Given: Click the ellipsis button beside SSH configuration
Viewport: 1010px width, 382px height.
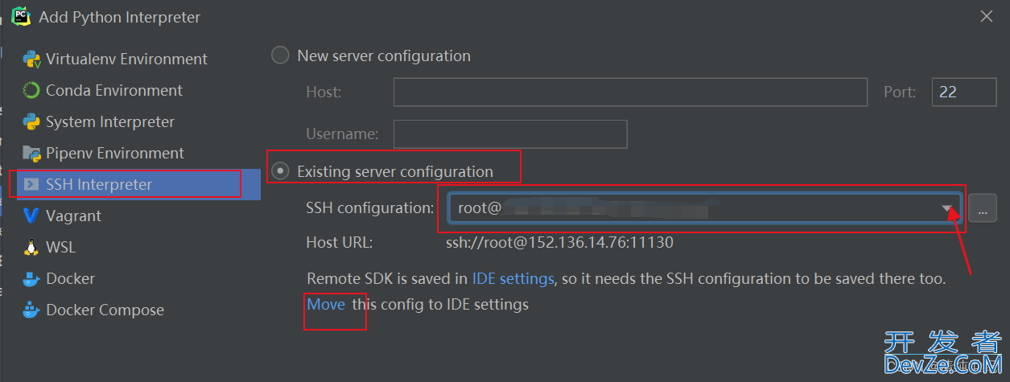Looking at the screenshot, I should point(982,207).
